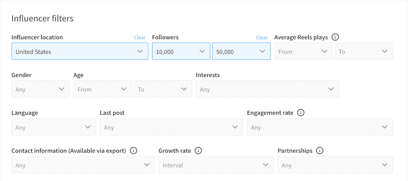Open Followers maximum 50,000 dropdown
This screenshot has width=408, height=181.
[x=241, y=52]
